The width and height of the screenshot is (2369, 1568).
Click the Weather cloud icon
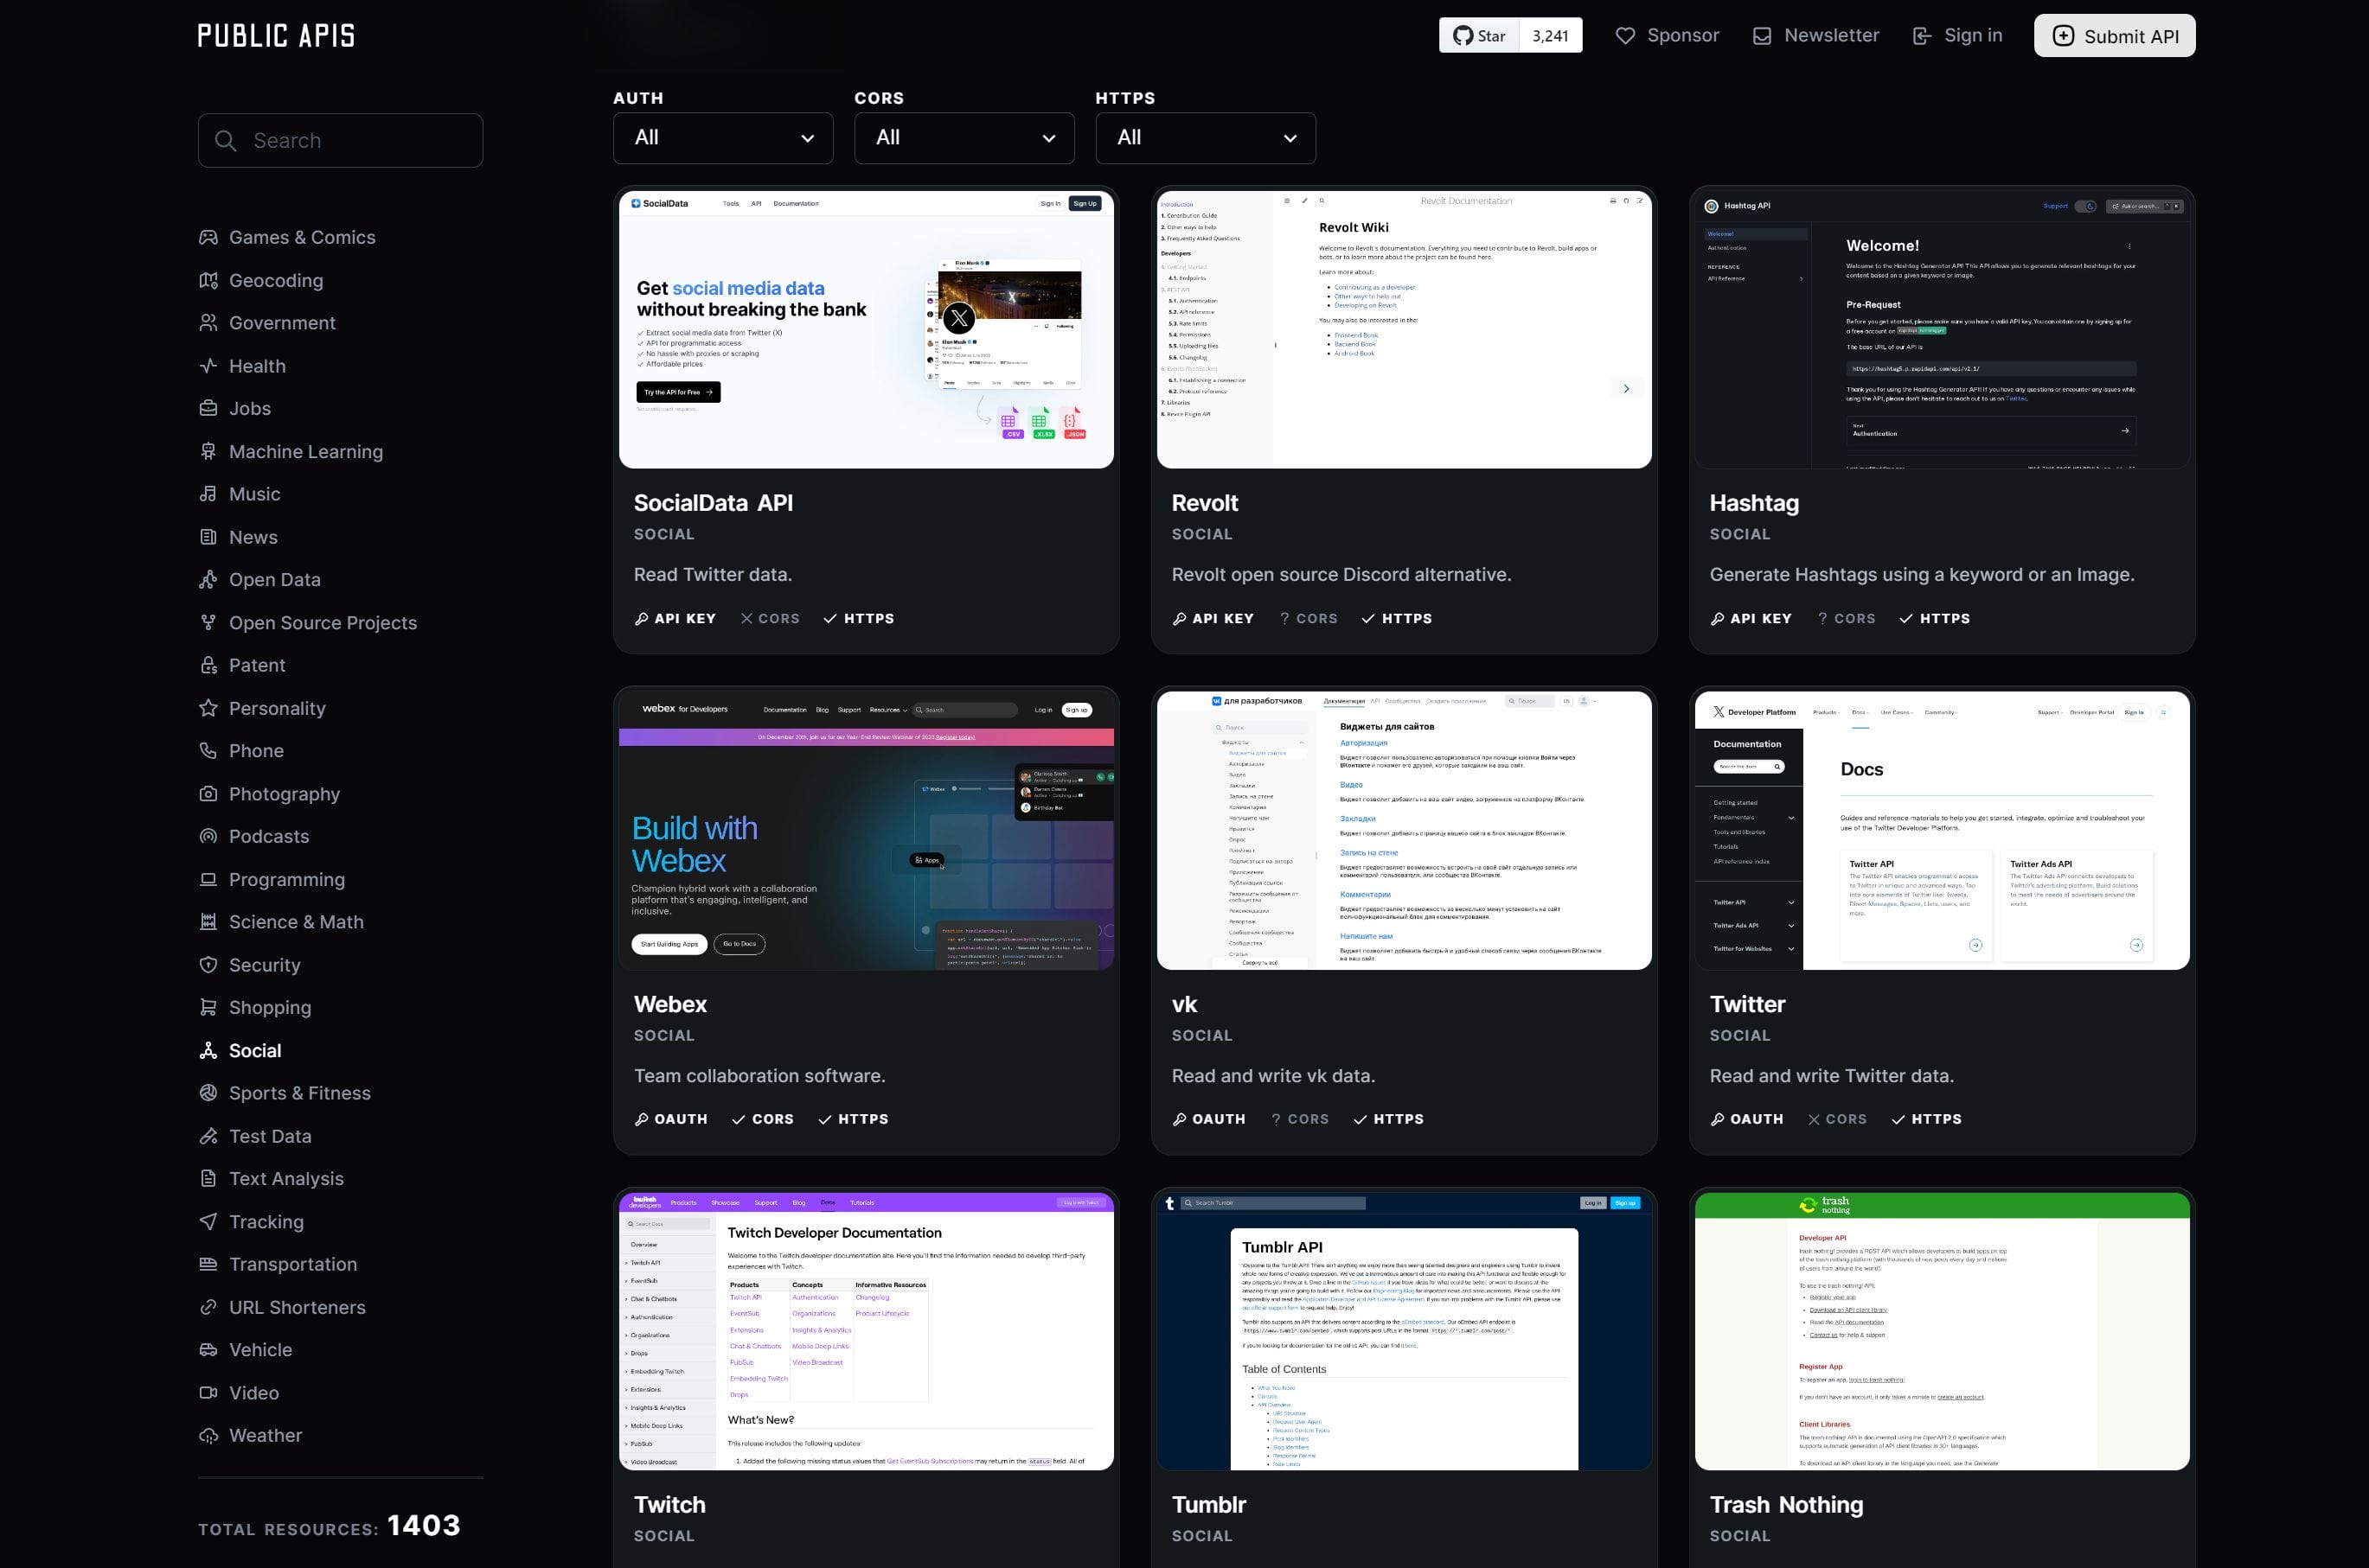click(x=209, y=1435)
